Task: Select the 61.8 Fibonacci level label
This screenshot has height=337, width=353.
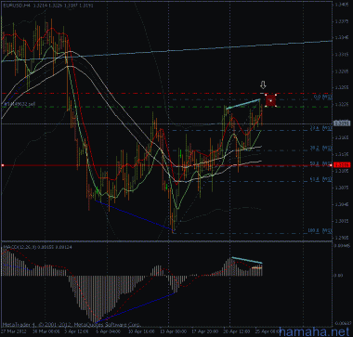Action: click(x=320, y=179)
